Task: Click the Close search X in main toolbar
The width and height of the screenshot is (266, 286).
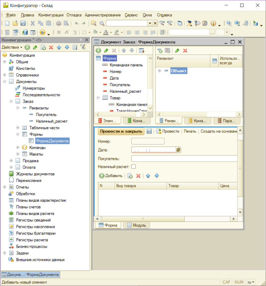Action: pos(155,23)
